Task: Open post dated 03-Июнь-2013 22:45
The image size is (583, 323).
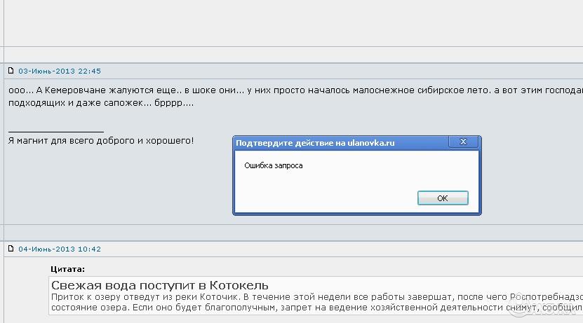Action: [60, 71]
